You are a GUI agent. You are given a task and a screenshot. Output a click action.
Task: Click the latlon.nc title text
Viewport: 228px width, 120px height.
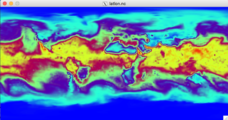coord(118,3)
